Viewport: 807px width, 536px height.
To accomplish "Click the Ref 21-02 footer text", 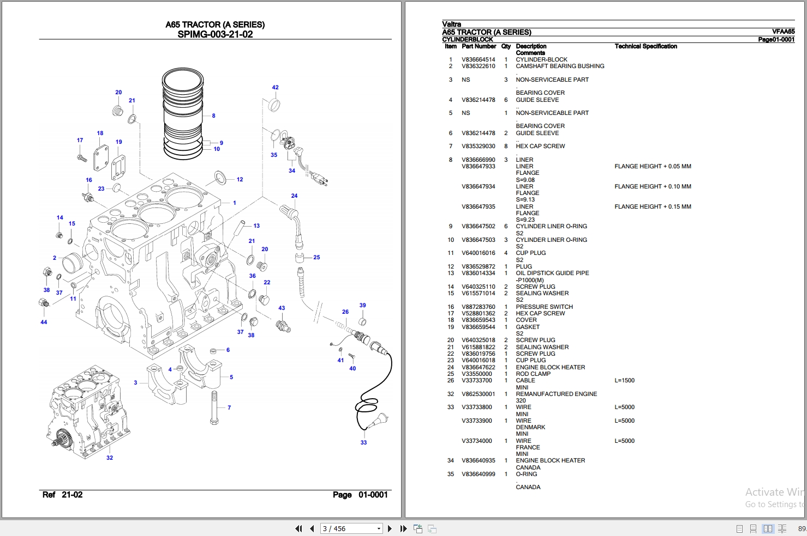I will click(62, 495).
